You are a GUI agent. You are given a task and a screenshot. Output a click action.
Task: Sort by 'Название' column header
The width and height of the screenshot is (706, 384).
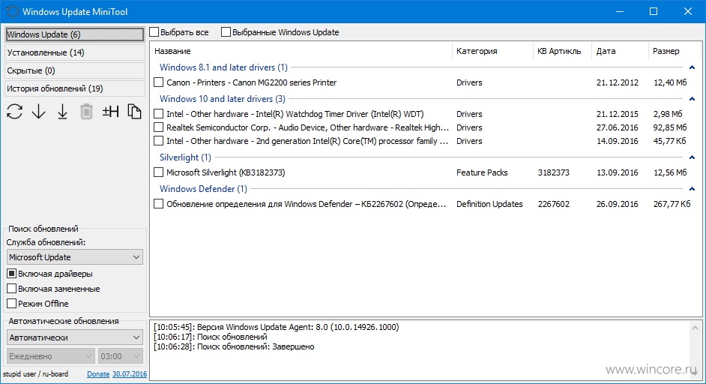pyautogui.click(x=301, y=51)
